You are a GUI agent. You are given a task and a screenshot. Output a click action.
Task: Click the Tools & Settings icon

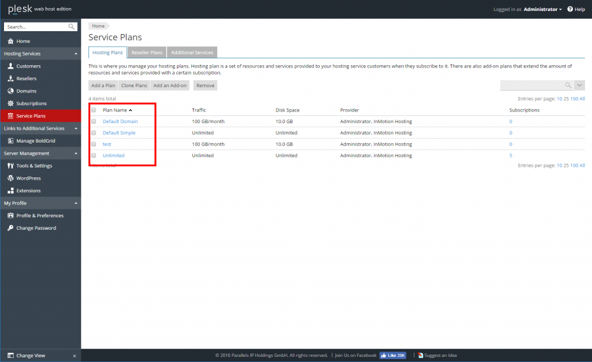[x=10, y=166]
